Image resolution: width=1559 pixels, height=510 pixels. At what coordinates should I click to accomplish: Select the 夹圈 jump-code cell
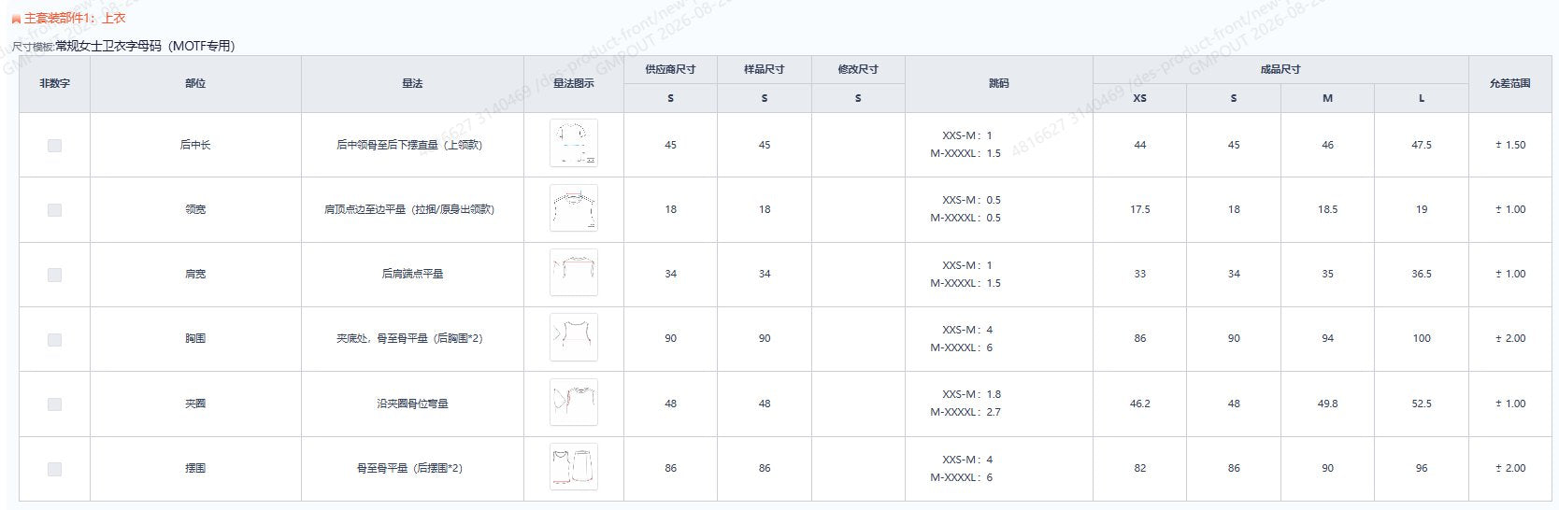[999, 404]
